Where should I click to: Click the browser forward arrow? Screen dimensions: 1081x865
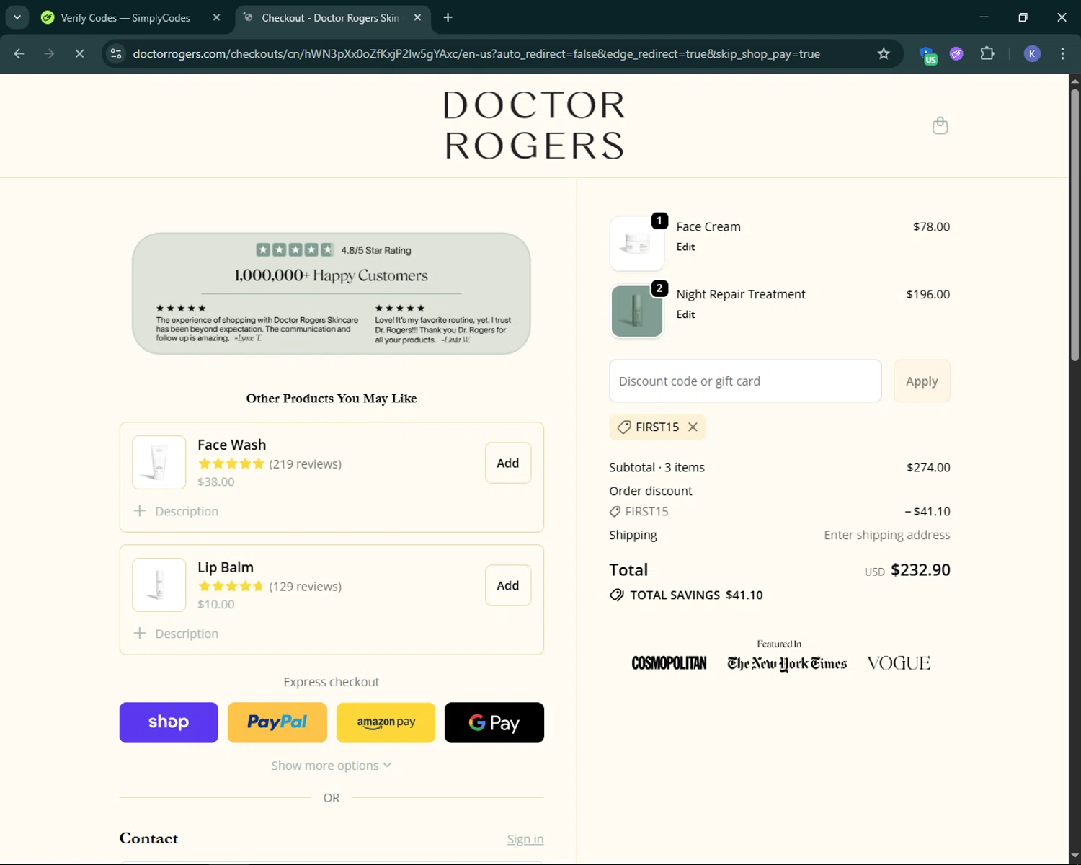click(x=49, y=54)
